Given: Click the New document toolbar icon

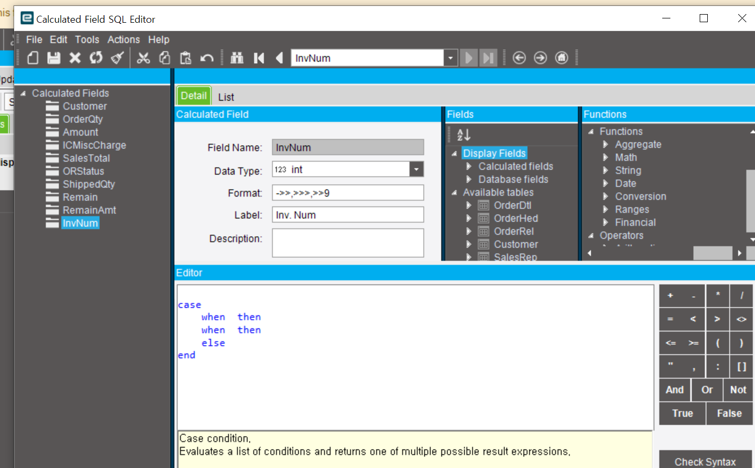Looking at the screenshot, I should coord(33,58).
